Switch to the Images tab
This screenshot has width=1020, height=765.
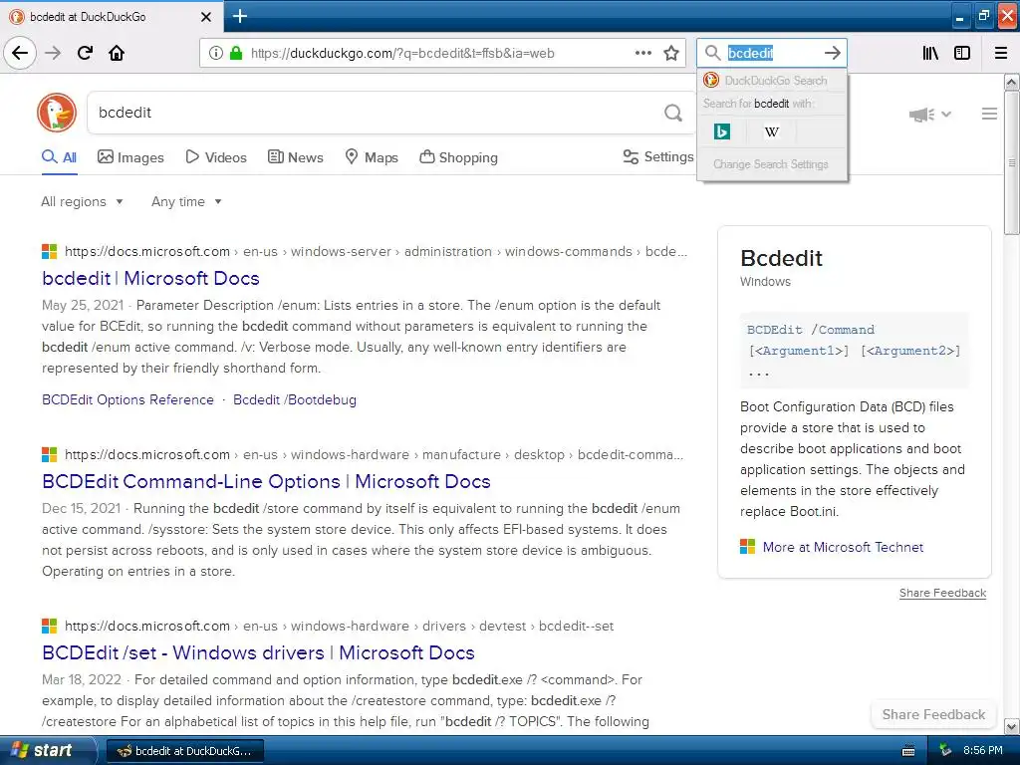pyautogui.click(x=130, y=157)
